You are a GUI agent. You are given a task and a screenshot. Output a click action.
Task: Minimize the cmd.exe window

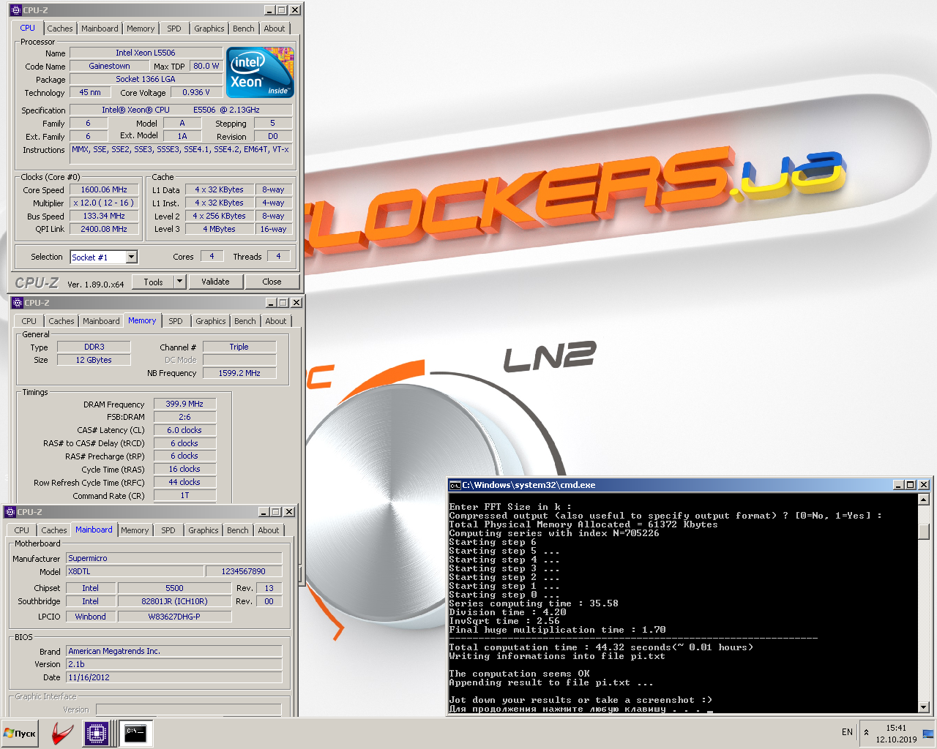pyautogui.click(x=898, y=485)
